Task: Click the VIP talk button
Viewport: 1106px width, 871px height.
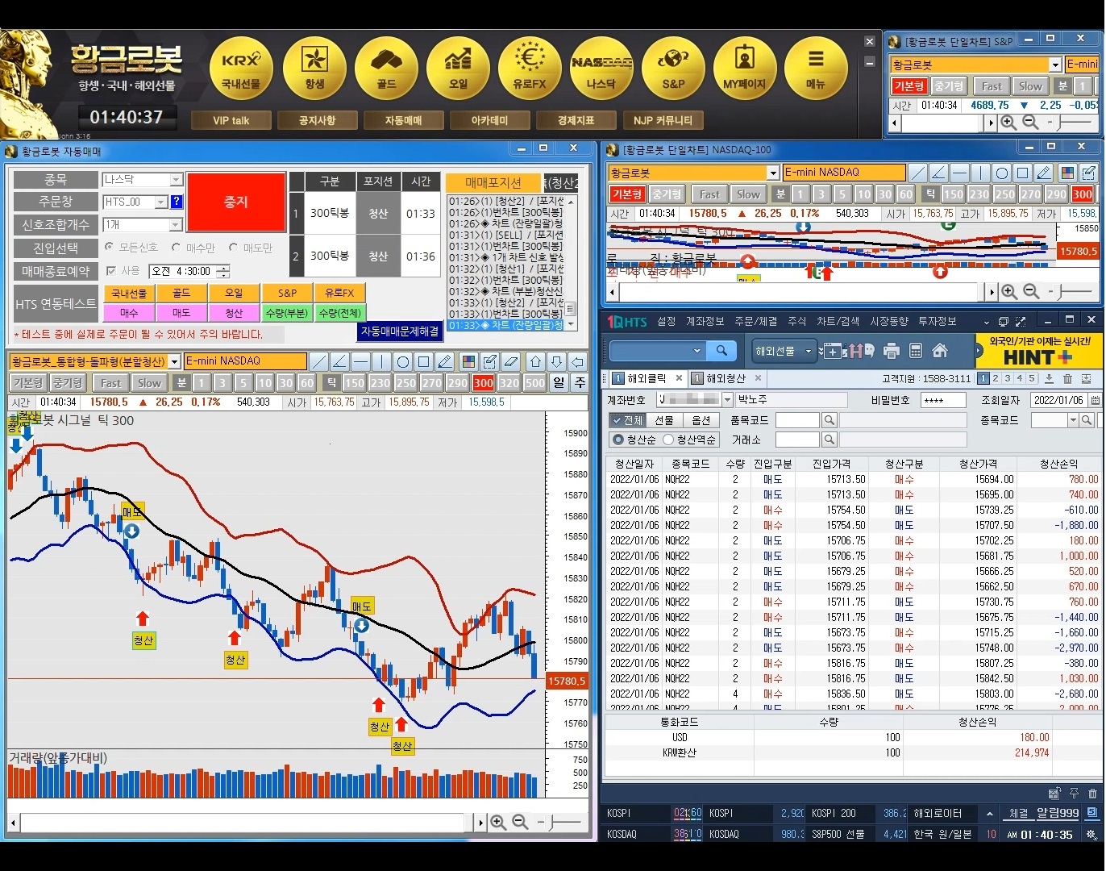Action: click(231, 120)
